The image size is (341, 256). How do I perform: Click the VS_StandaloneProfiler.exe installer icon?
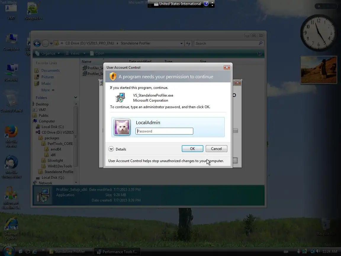click(120, 97)
